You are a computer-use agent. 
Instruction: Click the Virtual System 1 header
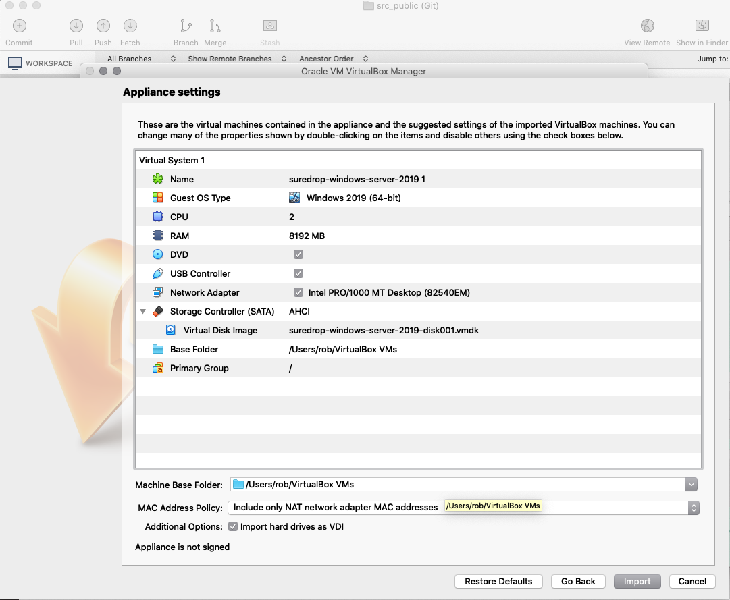(172, 160)
